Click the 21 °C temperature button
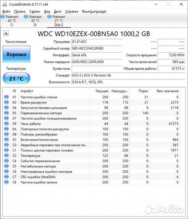This screenshot has width=188, height=219. [x=17, y=79]
